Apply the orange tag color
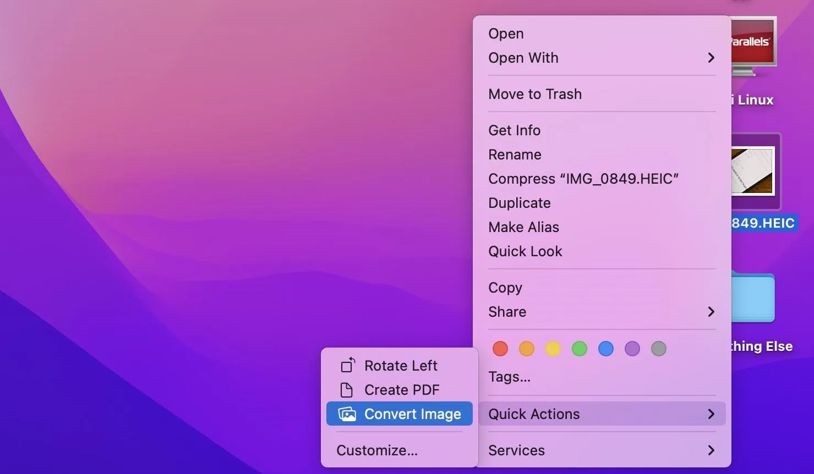Viewport: 814px width, 474px height. tap(527, 349)
